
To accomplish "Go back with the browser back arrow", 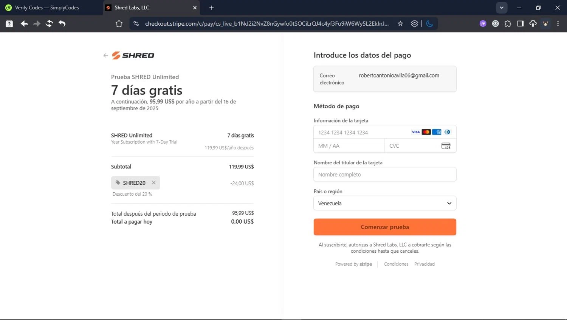I will tap(24, 23).
